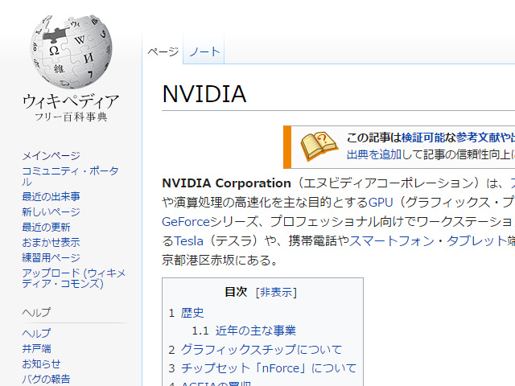Click the ウィキペディア wordmark under the globe

pyautogui.click(x=71, y=101)
